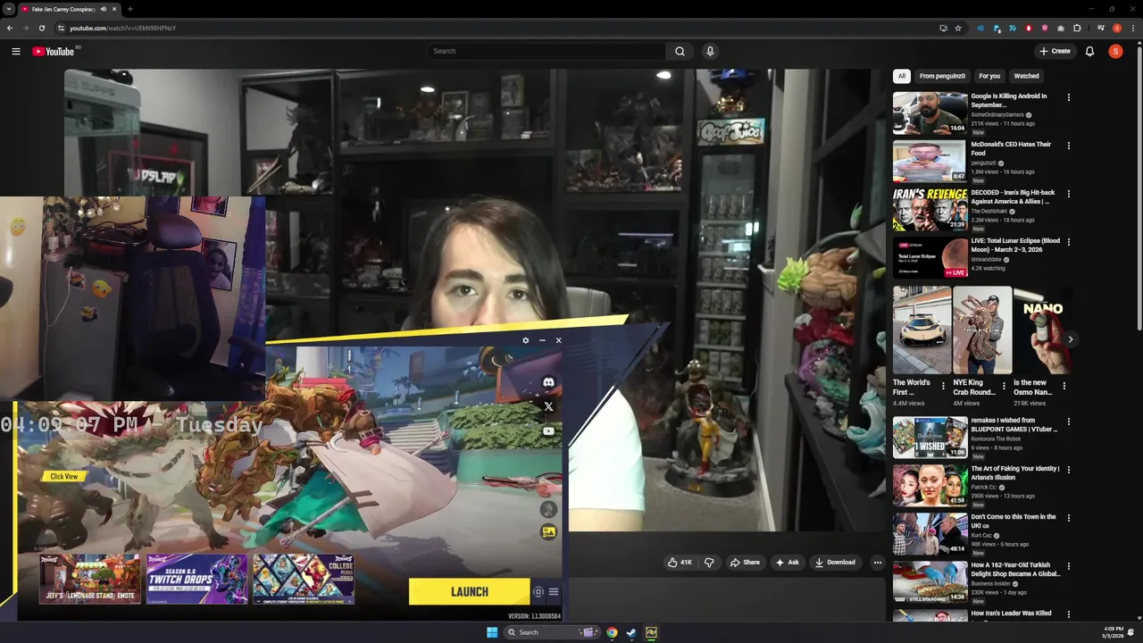Open Steam from taskbar
Viewport: 1143px width, 643px height.
tap(631, 632)
